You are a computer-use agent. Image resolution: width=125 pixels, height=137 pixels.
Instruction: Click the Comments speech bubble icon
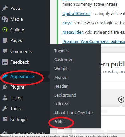pyautogui.click(x=5, y=51)
